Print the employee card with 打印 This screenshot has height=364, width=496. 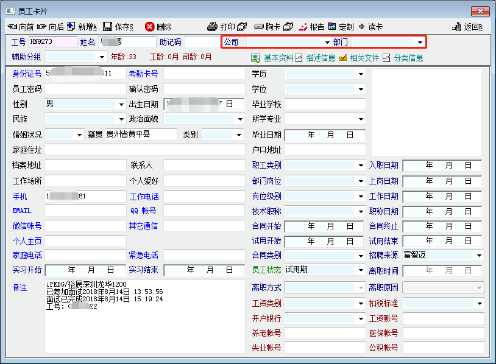pyautogui.click(x=222, y=27)
